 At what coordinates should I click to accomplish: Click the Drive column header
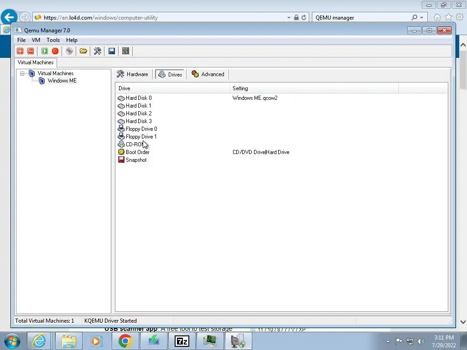(172, 88)
